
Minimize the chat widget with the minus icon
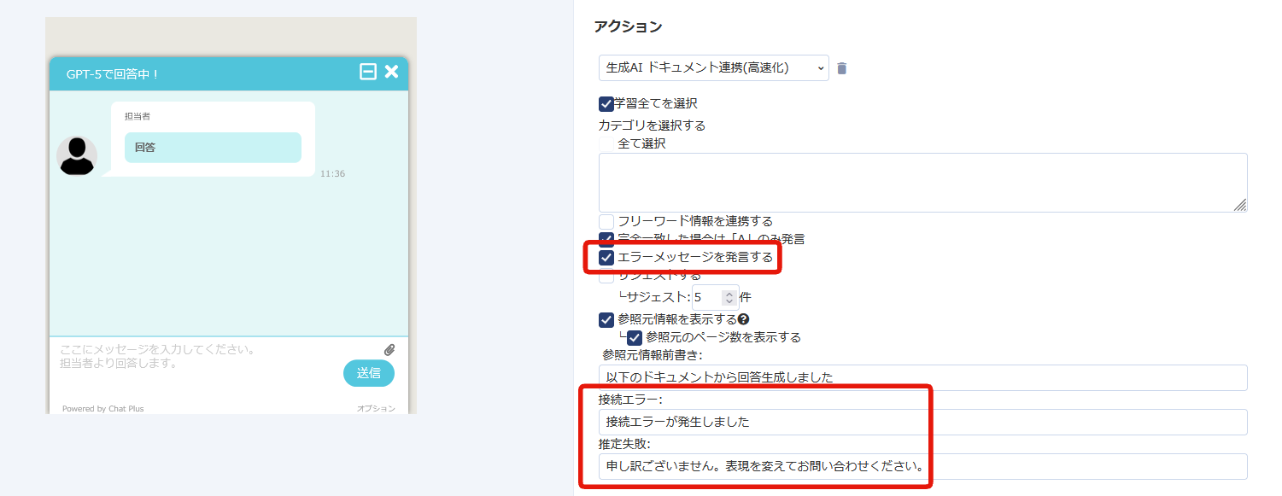pos(368,73)
